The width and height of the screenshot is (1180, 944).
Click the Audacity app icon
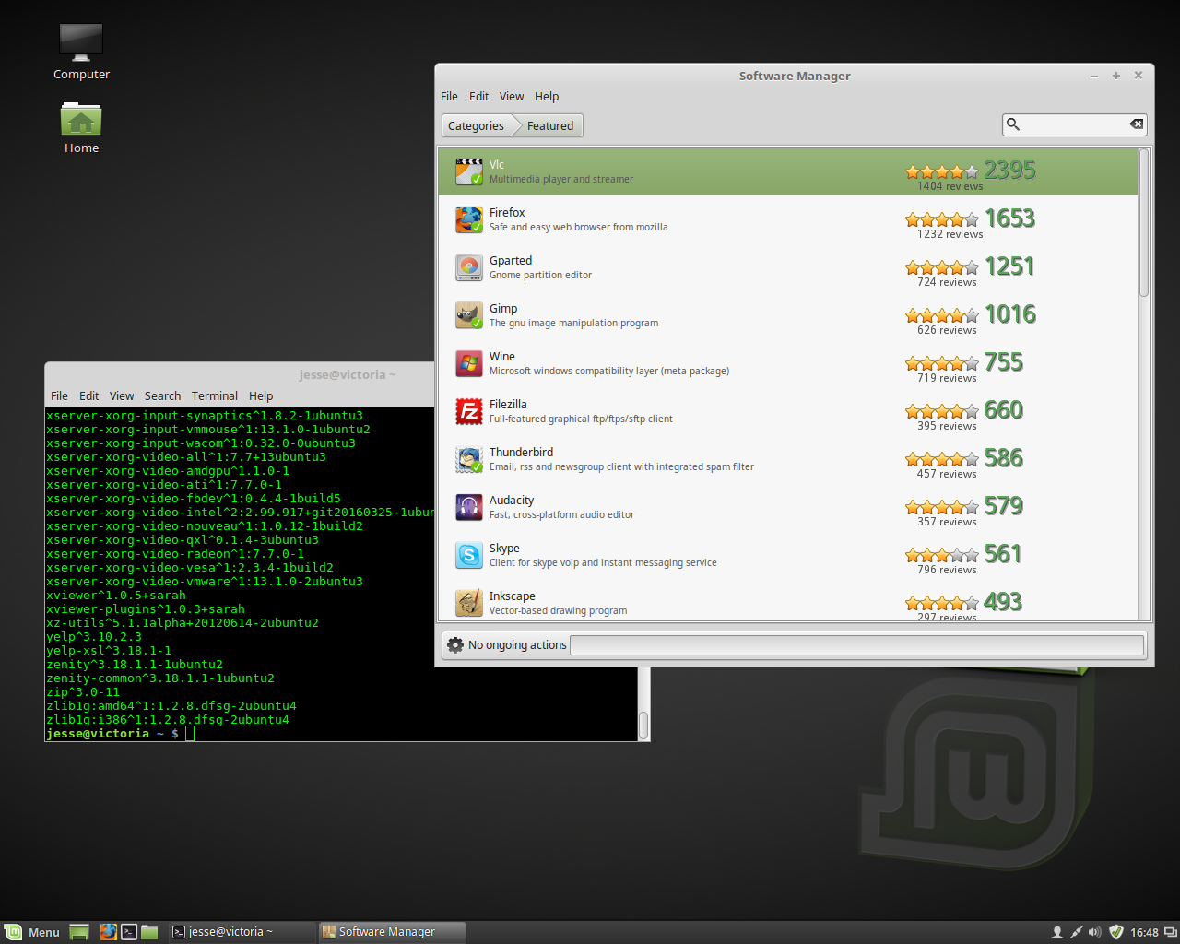[469, 507]
